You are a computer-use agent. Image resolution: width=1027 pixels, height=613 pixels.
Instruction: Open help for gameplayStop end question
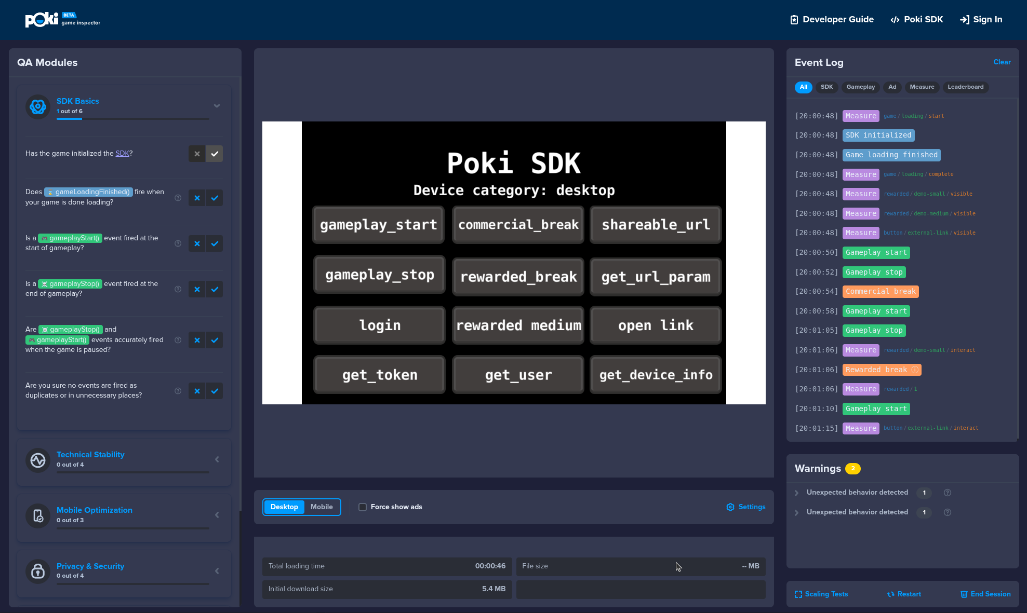tap(178, 289)
